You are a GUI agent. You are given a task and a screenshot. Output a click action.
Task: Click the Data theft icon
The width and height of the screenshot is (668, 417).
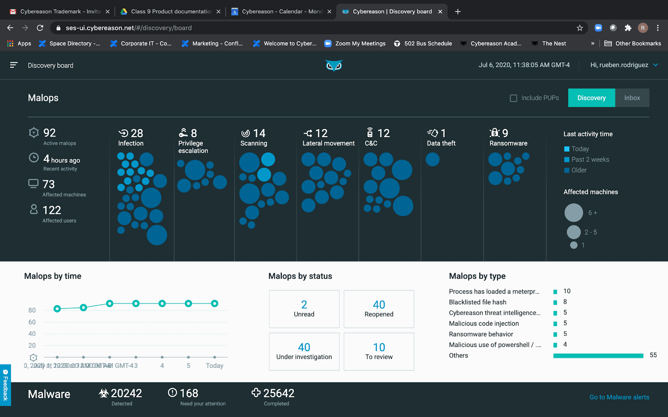tap(432, 133)
